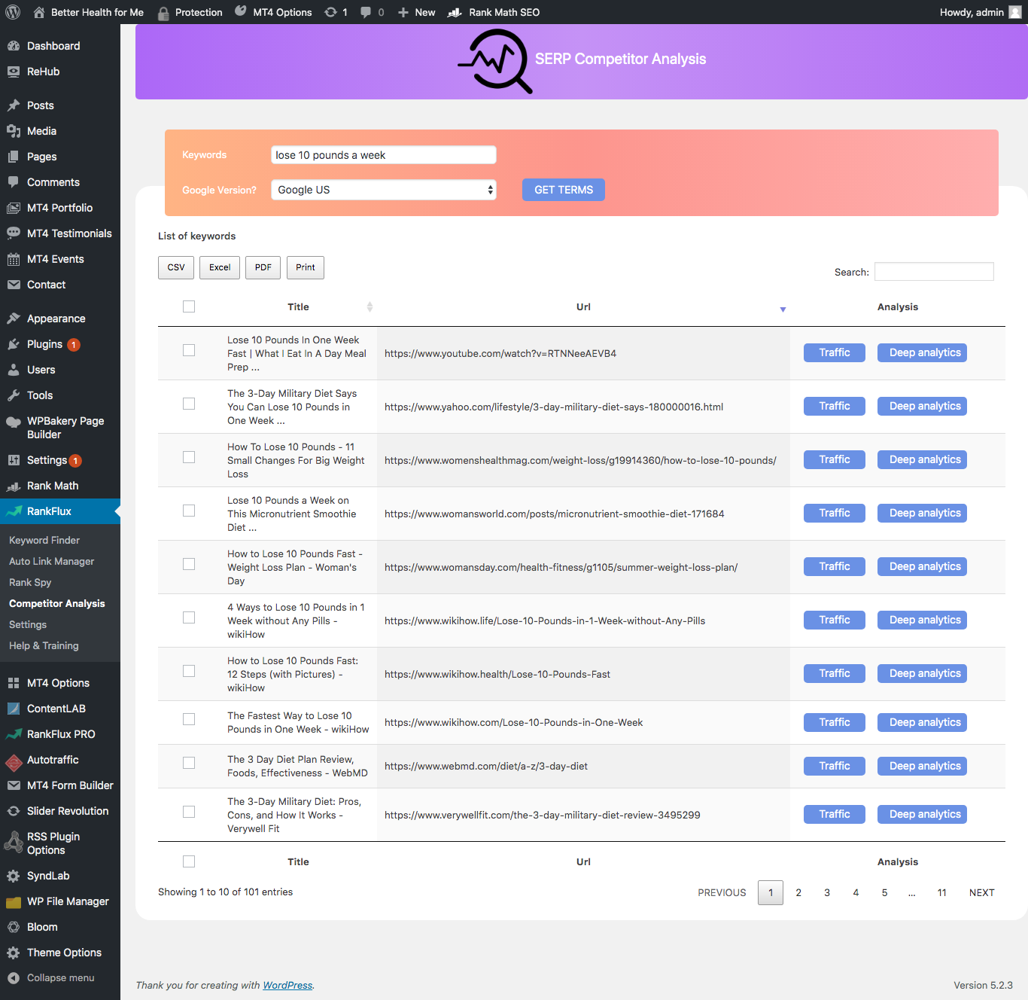Tick the womansworld smoothie row checkbox
Viewport: 1028px width, 1000px height.
pyautogui.click(x=189, y=511)
